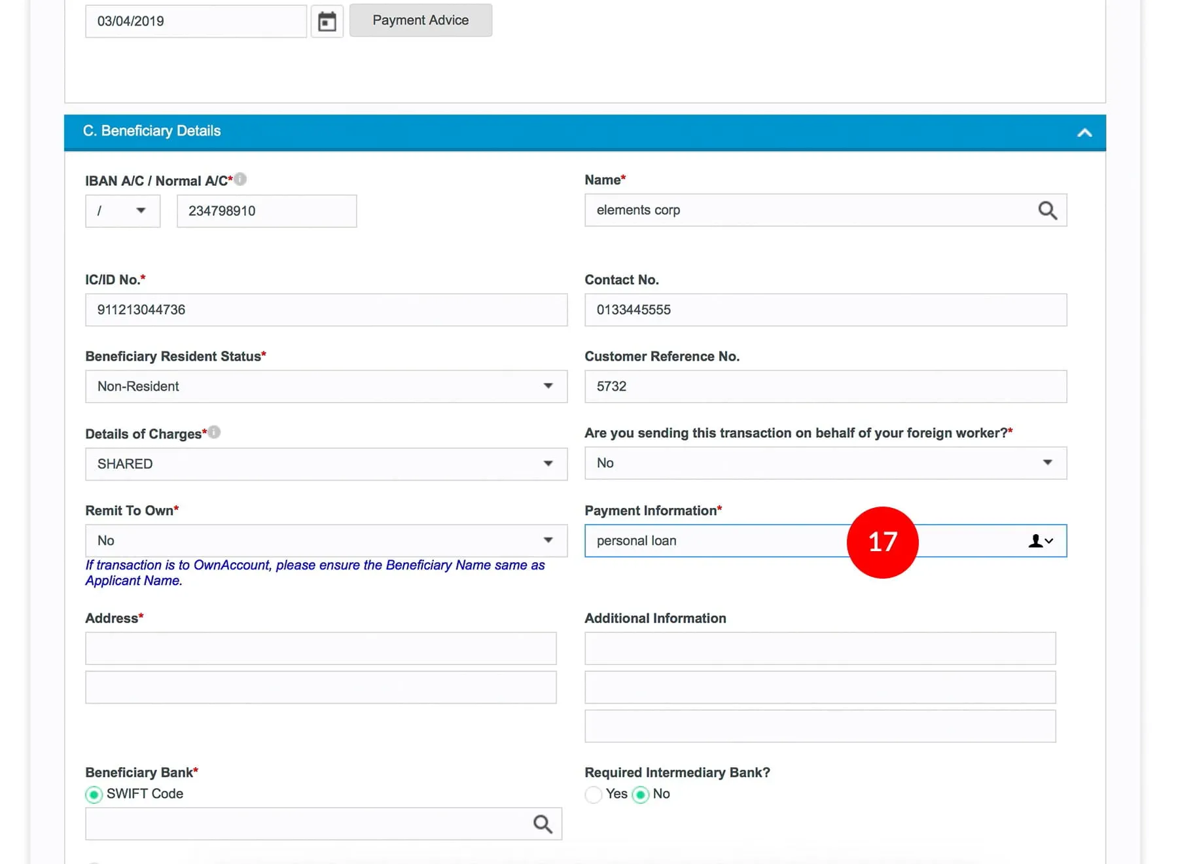
Task: Click the Payment Advice button
Action: click(x=420, y=20)
